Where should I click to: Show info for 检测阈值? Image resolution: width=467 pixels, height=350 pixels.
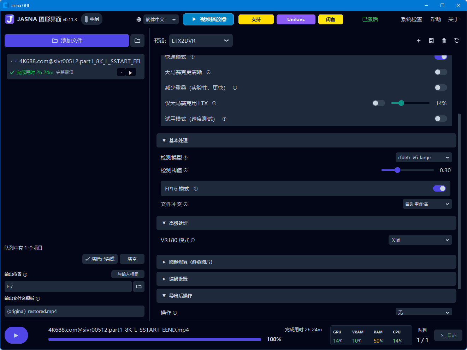pyautogui.click(x=185, y=170)
